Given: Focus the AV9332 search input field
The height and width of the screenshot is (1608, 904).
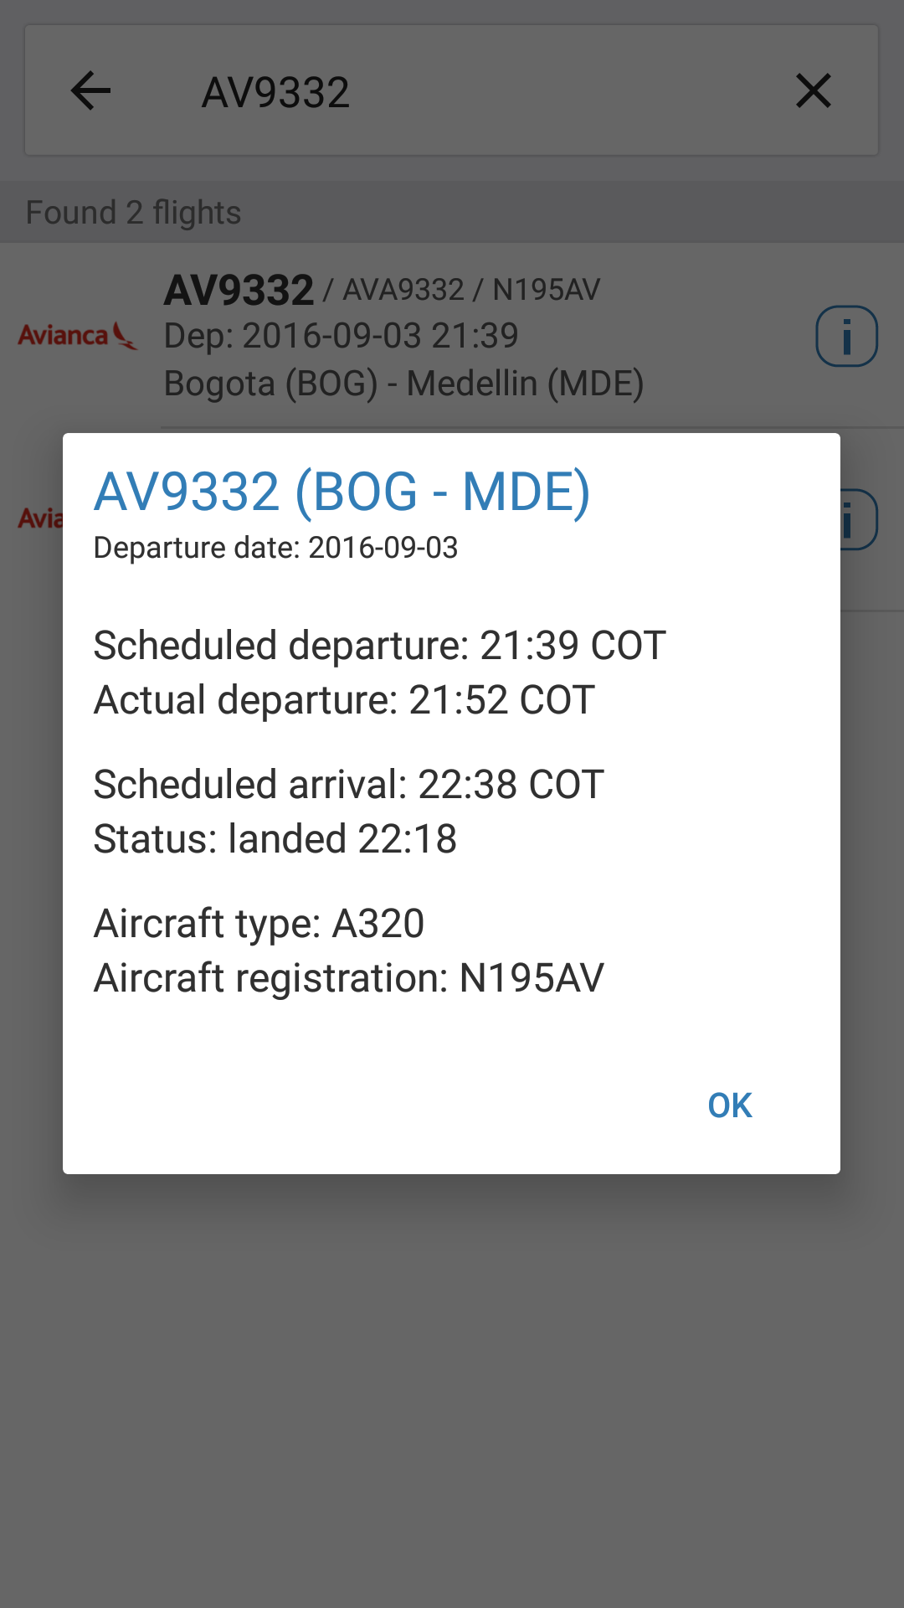Looking at the screenshot, I should pyautogui.click(x=469, y=92).
